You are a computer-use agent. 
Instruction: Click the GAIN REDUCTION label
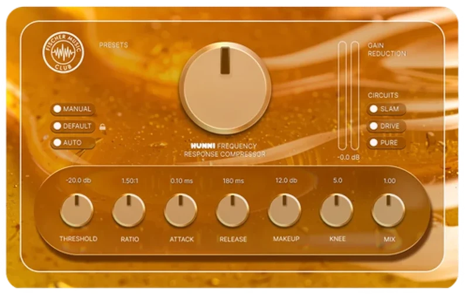(x=387, y=50)
